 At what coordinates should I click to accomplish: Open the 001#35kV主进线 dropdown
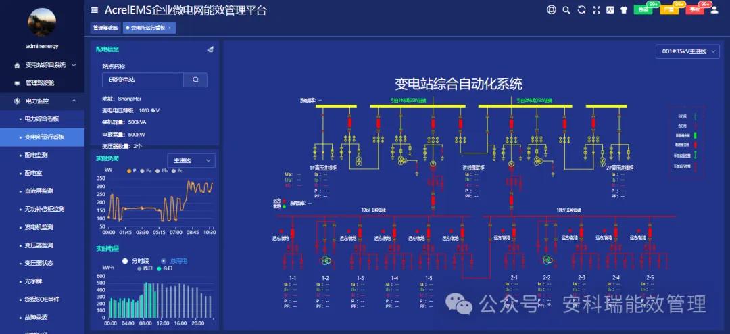pos(687,51)
